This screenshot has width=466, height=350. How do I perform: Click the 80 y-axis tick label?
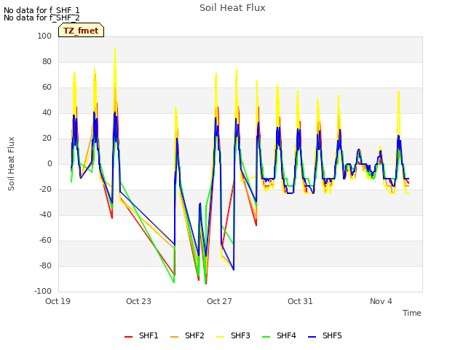(47, 61)
